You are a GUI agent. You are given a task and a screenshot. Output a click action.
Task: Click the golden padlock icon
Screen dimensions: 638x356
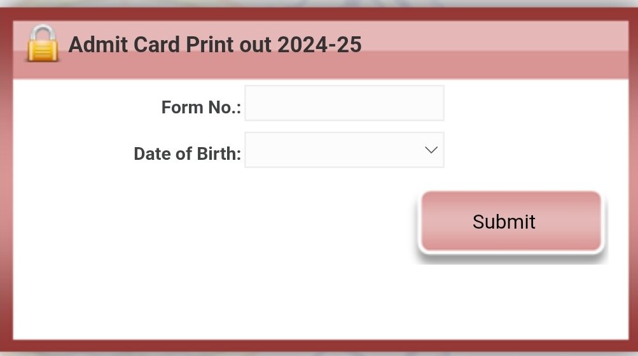[x=42, y=44]
